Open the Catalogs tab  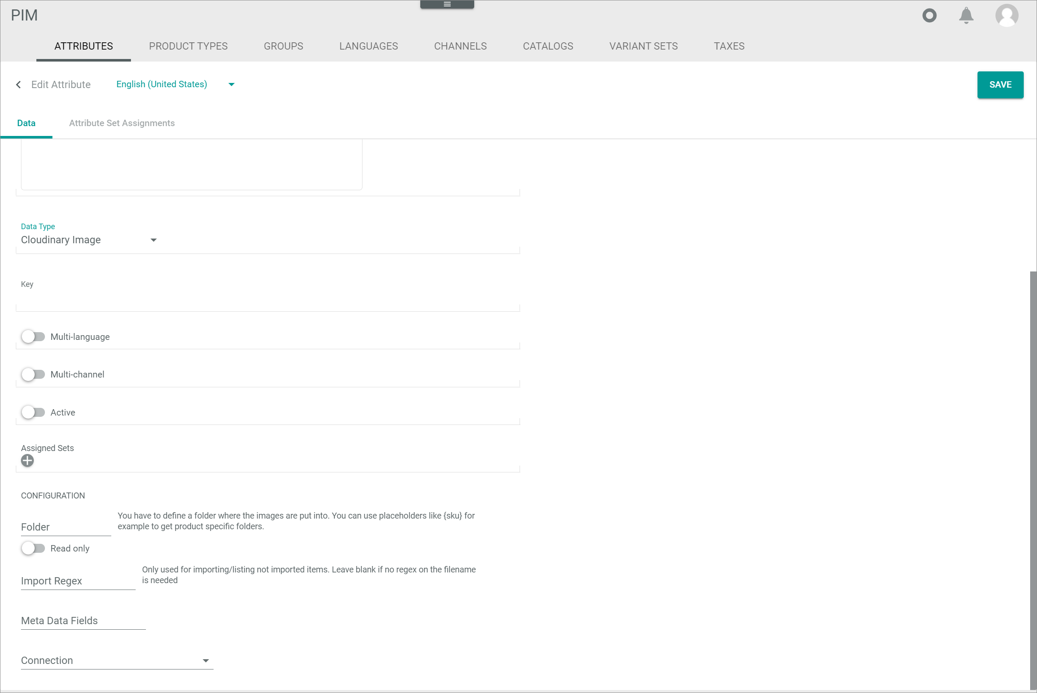[548, 46]
